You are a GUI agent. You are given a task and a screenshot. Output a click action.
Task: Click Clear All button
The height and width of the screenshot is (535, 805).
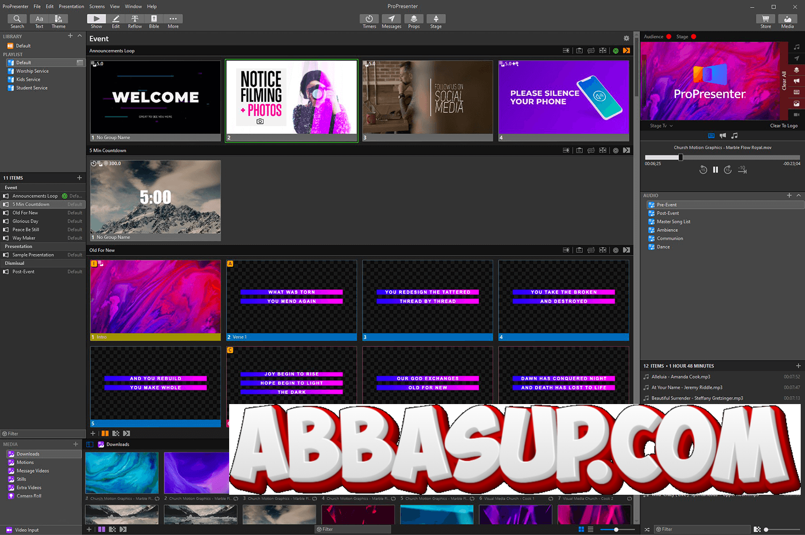[x=784, y=80]
